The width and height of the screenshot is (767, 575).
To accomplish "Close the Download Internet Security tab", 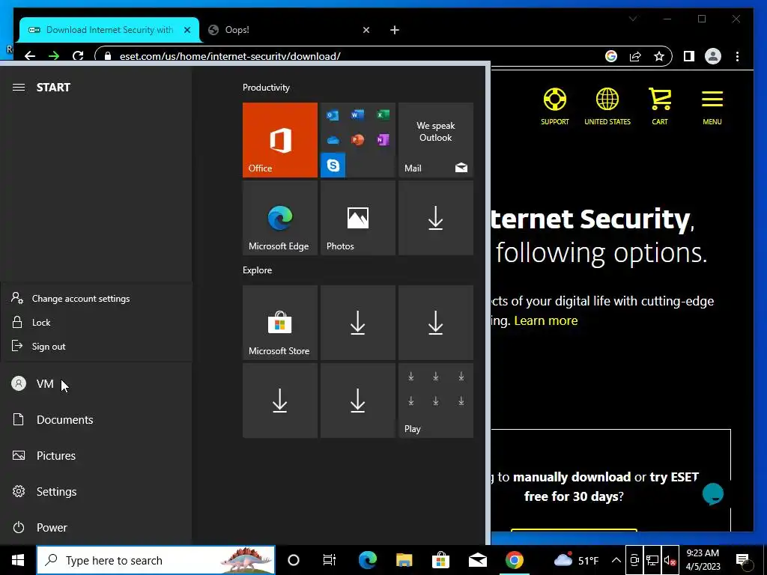I will point(187,30).
